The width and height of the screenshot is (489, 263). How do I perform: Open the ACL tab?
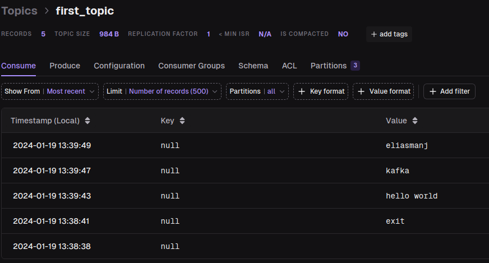(289, 66)
